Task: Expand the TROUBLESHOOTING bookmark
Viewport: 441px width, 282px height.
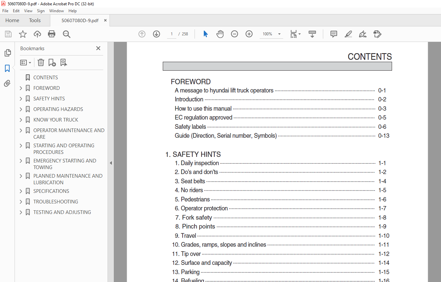Action: coord(21,202)
